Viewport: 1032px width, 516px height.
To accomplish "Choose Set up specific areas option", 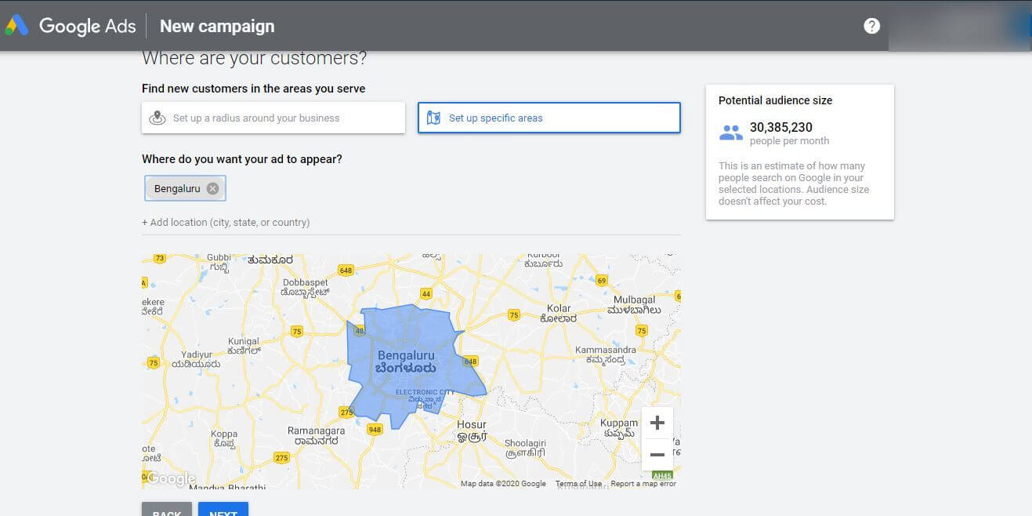I will [x=549, y=118].
